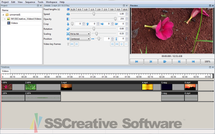Select the Videos sequence in project tree
The width and height of the screenshot is (215, 134).
(14, 23)
